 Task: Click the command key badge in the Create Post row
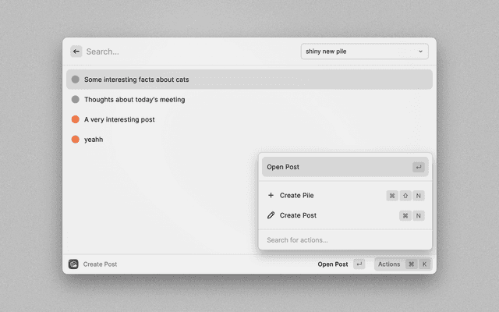405,215
